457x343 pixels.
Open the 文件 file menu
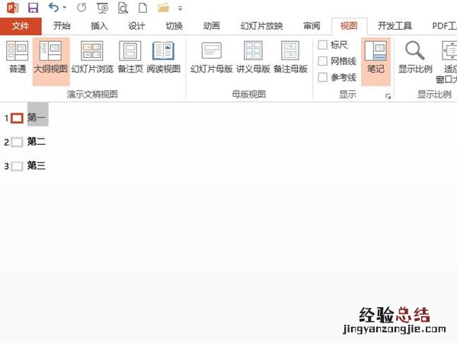tap(21, 25)
